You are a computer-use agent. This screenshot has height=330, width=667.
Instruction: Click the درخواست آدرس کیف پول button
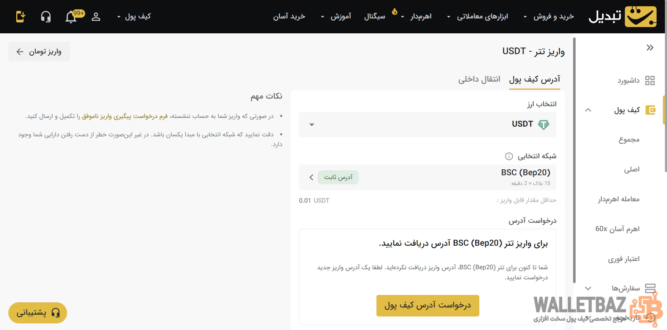(x=428, y=305)
